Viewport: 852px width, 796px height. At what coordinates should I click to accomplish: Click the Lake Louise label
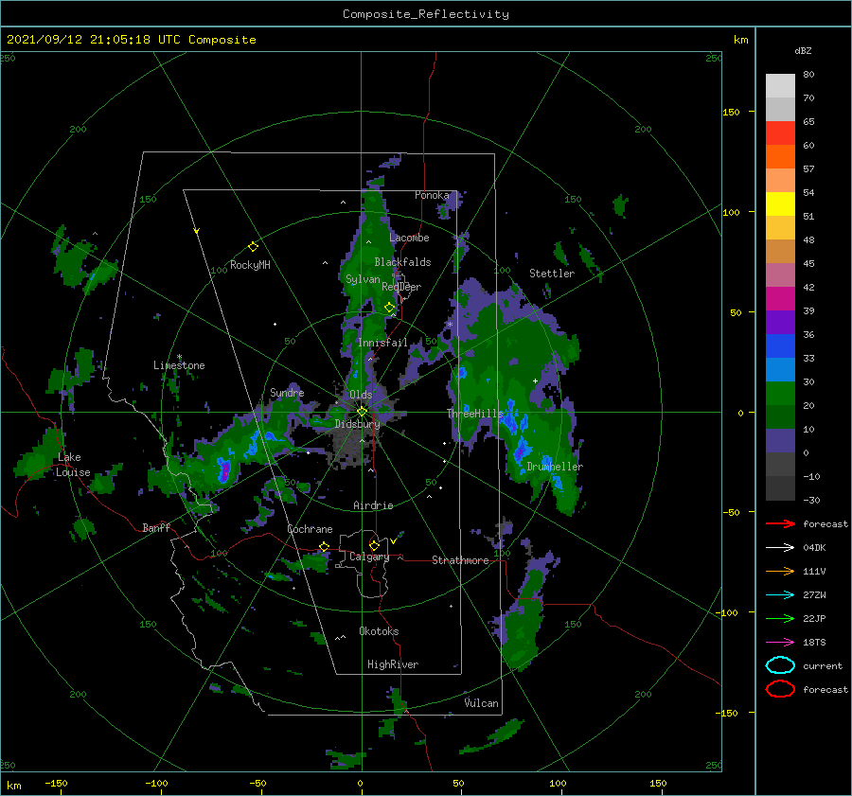coord(73,465)
